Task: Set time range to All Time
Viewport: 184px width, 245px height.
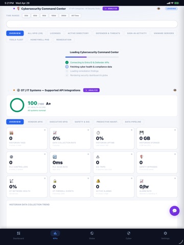Action: [75, 16]
